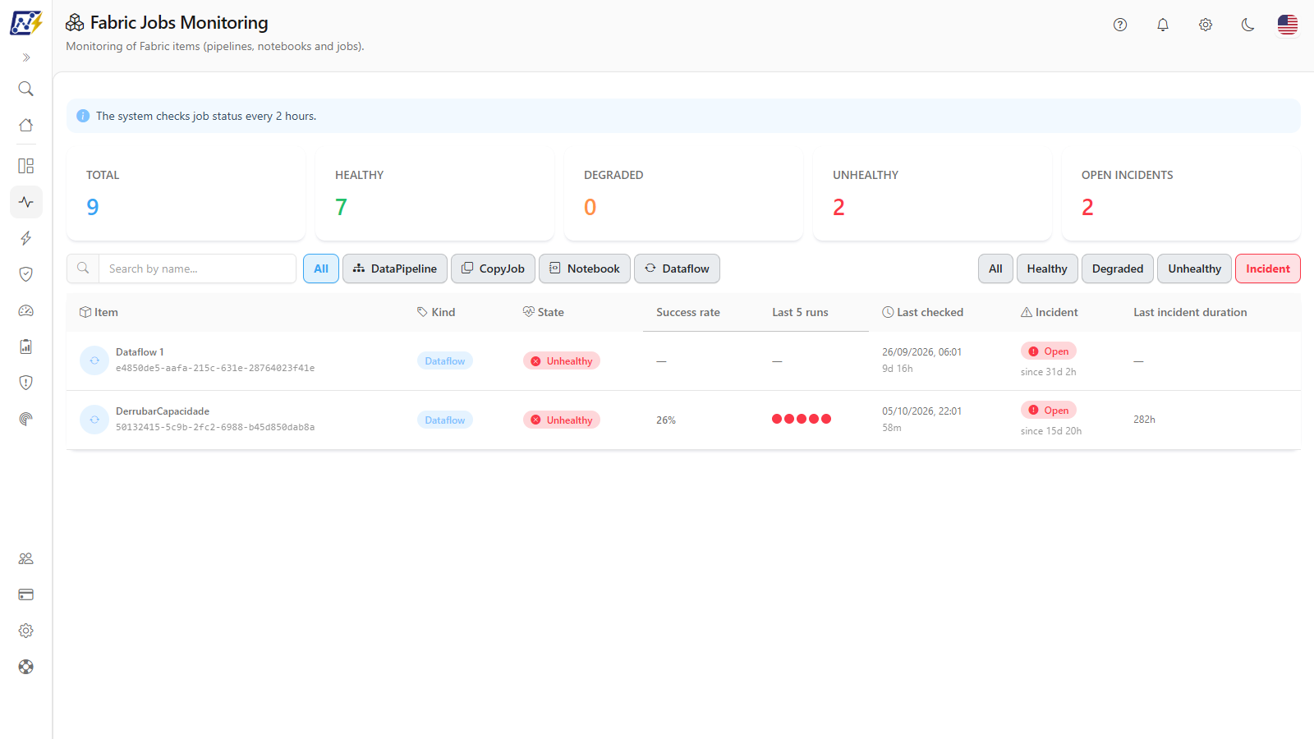Filter by Healthy state
This screenshot has width=1314, height=739.
pos(1047,269)
